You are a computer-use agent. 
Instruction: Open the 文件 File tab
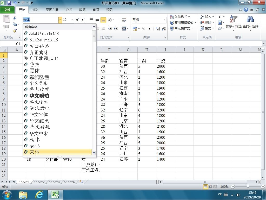coord(7,10)
